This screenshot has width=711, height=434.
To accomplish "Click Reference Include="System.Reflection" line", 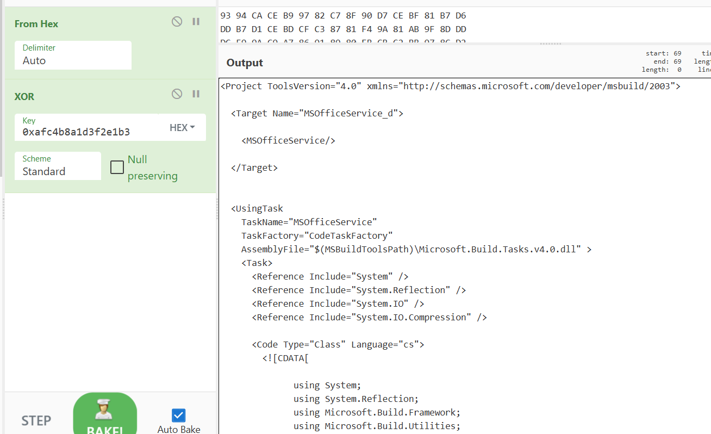I will tap(359, 290).
